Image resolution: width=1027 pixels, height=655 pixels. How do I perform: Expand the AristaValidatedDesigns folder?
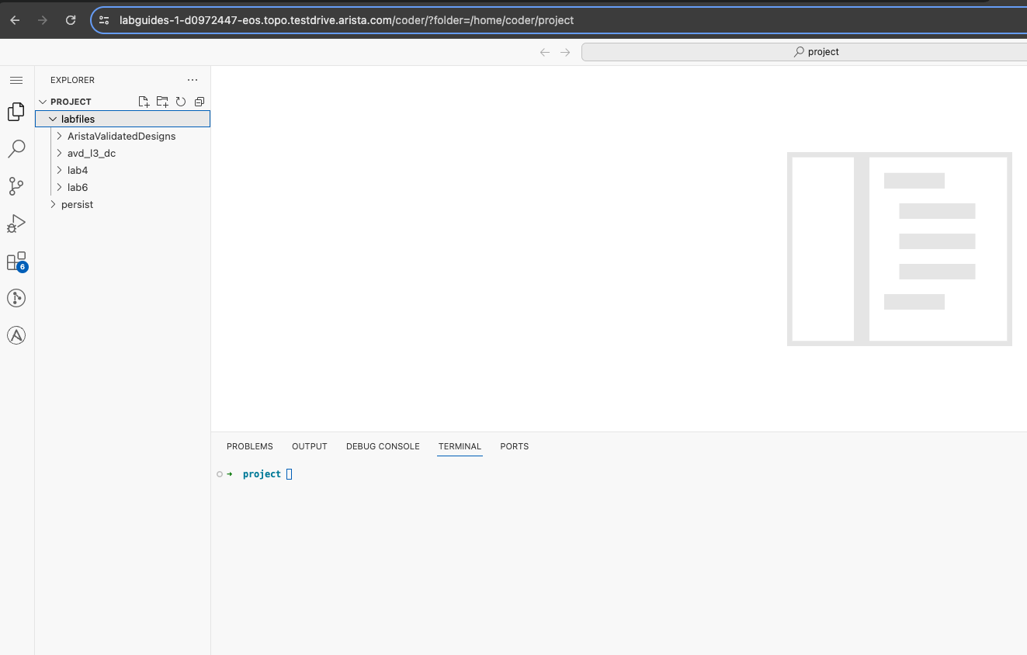coord(121,136)
